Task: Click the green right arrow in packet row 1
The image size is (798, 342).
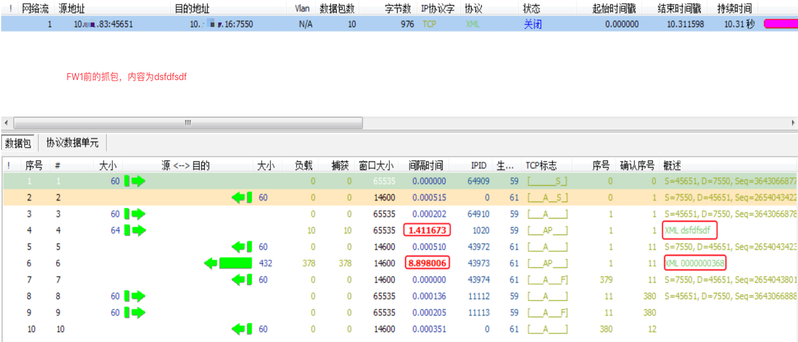Action: click(x=135, y=181)
